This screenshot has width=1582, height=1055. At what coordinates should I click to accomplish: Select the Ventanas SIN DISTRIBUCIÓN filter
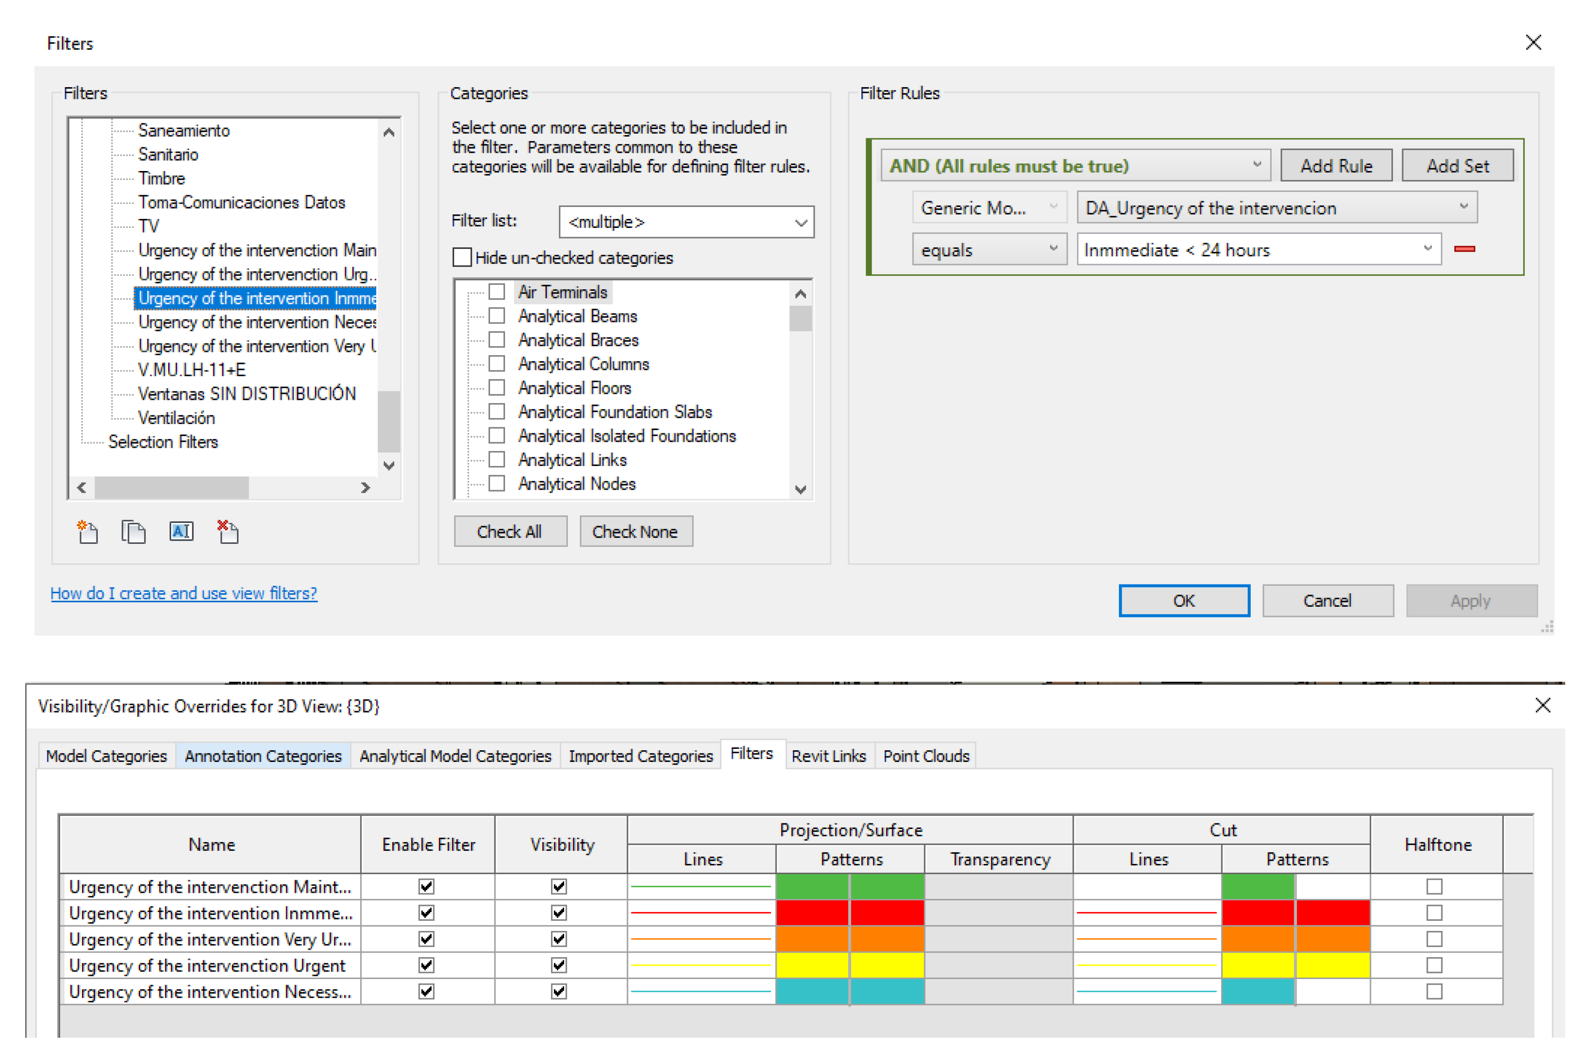click(x=247, y=394)
